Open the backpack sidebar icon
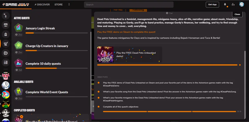 point(6,34)
